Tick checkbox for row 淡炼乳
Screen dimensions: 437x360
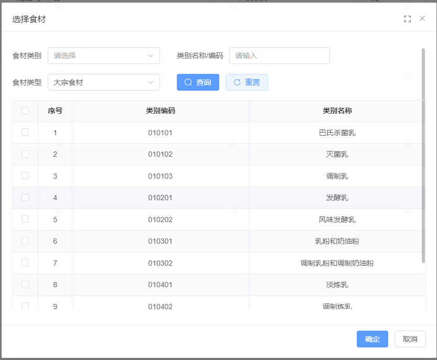[x=25, y=285]
